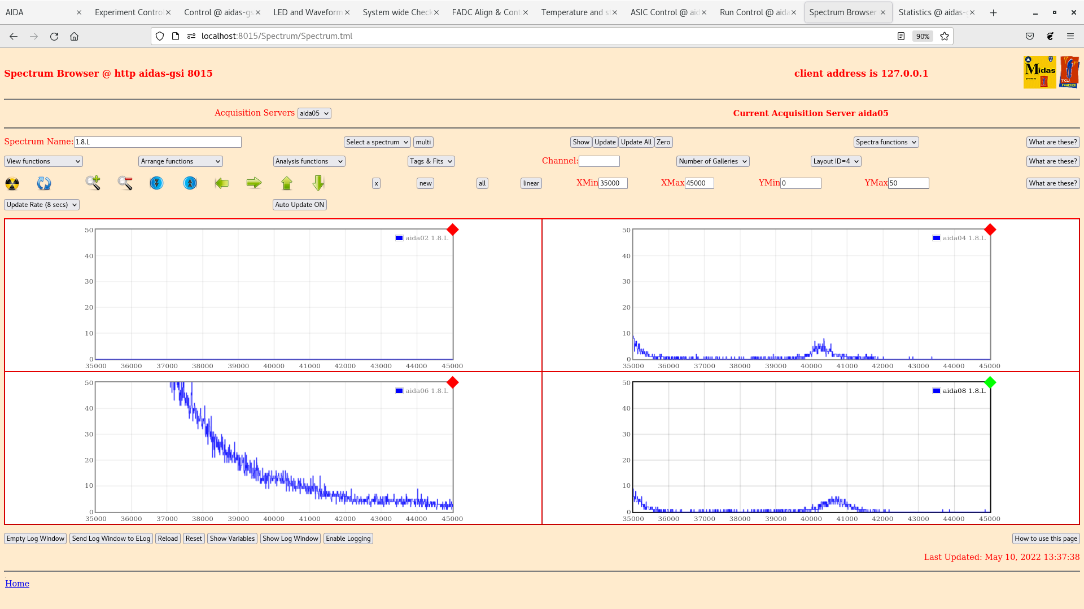Open the Acquisition Servers aida05 dropdown
This screenshot has width=1084, height=609.
click(314, 113)
